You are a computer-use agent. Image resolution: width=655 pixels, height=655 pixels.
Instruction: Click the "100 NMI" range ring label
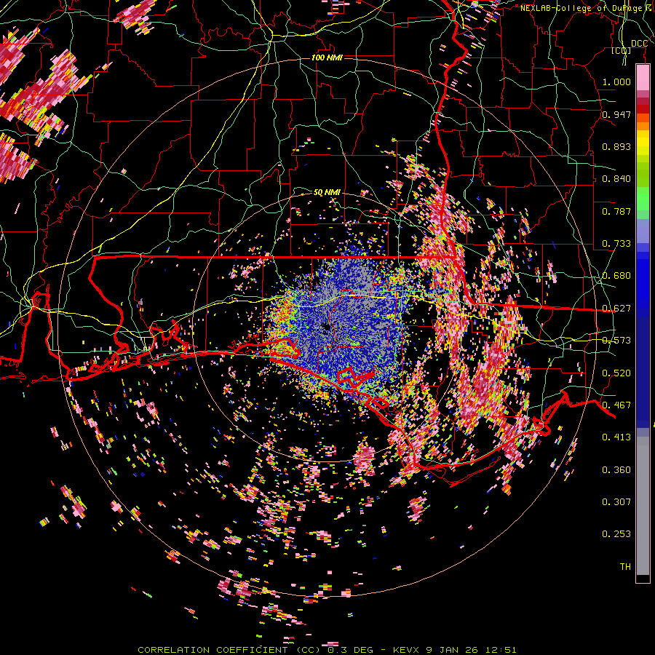tap(327, 57)
